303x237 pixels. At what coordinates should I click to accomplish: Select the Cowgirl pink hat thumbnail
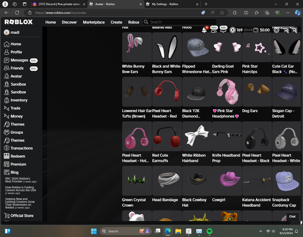pyautogui.click(x=227, y=181)
